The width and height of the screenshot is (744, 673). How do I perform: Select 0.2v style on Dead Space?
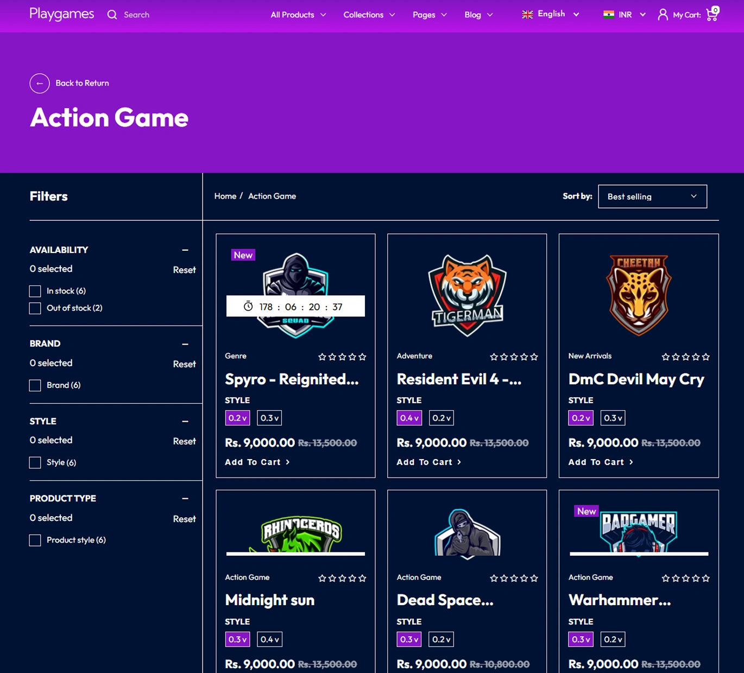tap(441, 639)
